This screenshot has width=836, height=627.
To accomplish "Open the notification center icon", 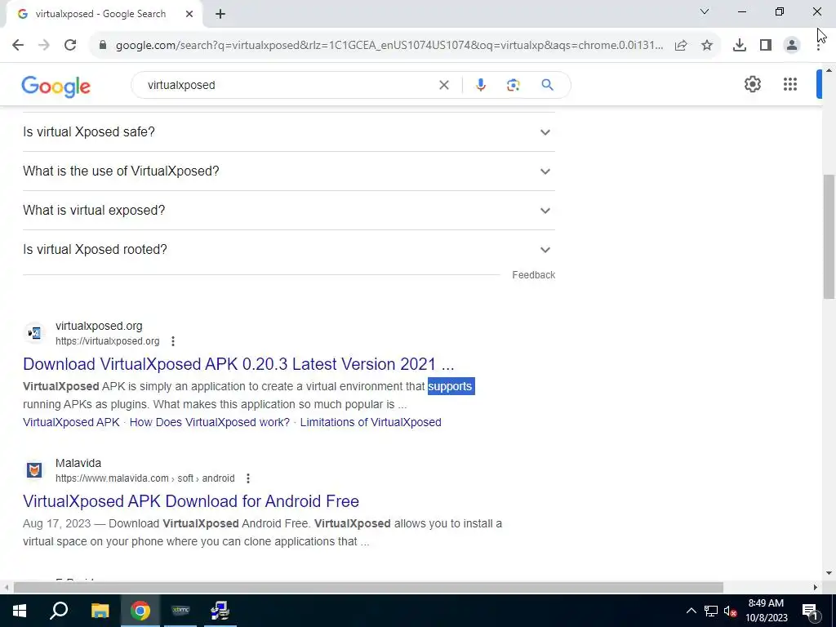I will coord(809,611).
